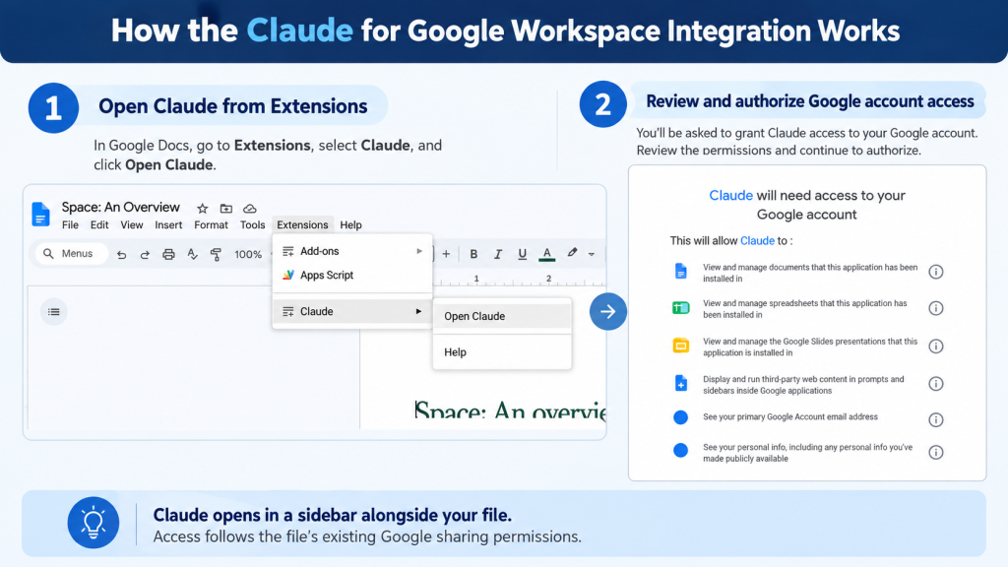Open the document outline icon
The height and width of the screenshot is (567, 1008).
pos(54,312)
